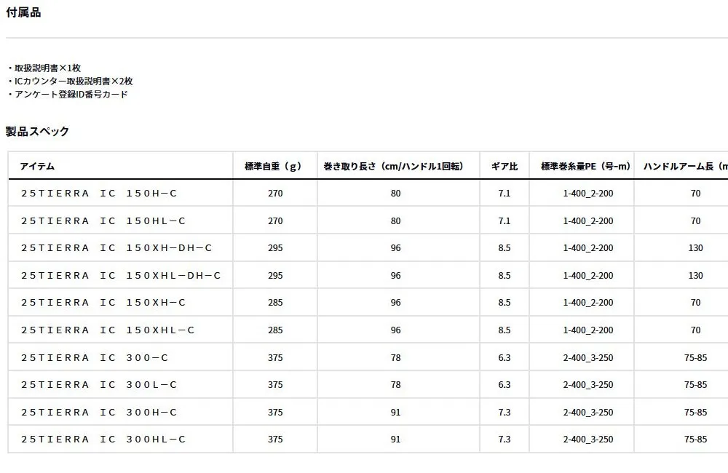728x473 pixels.
Task: Click handle arm length 130 in 150XH-DH-C row
Action: [x=695, y=248]
